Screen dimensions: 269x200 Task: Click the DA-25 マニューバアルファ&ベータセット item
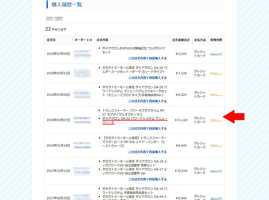click(135, 91)
